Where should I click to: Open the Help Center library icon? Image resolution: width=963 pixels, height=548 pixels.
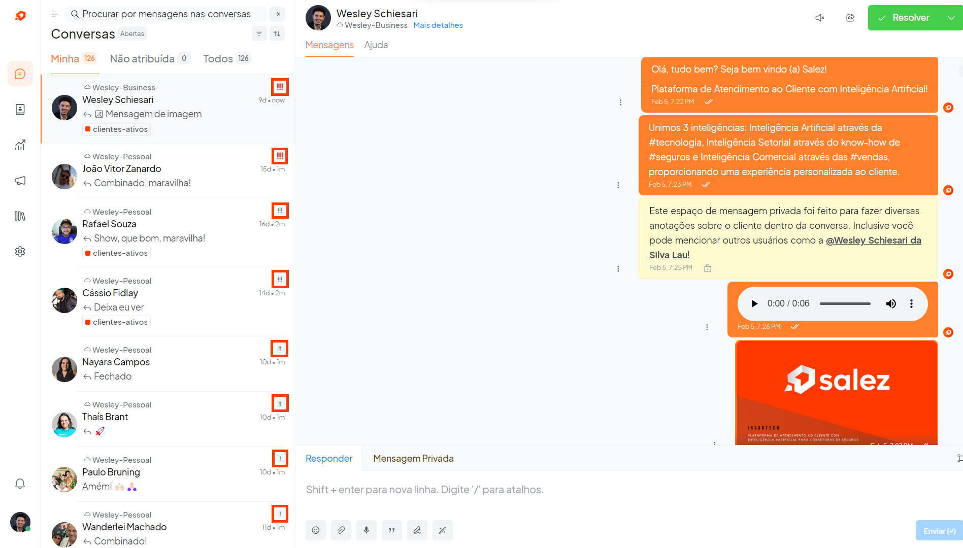click(x=20, y=216)
